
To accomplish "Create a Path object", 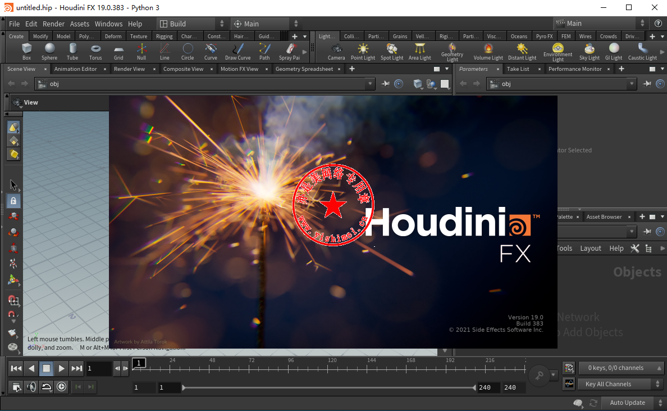I will click(x=264, y=52).
